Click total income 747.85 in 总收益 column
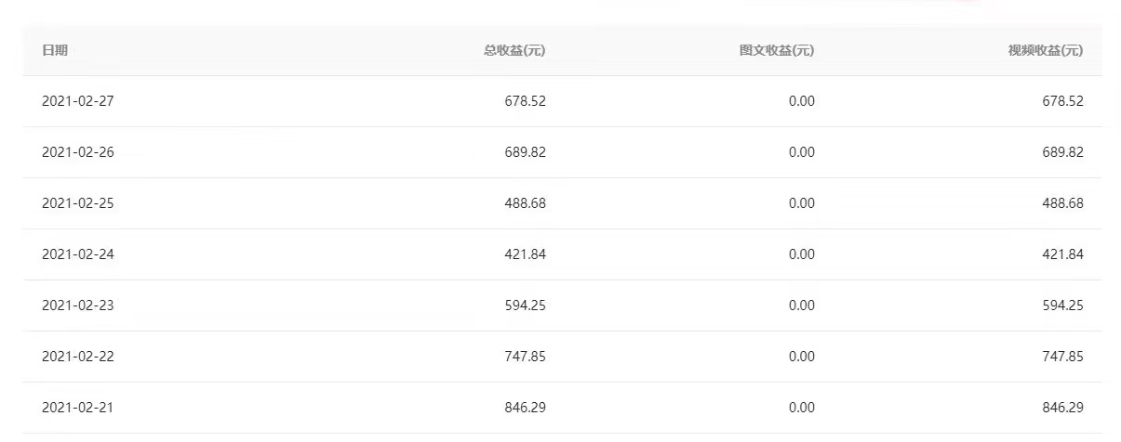This screenshot has height=442, width=1121. point(526,357)
